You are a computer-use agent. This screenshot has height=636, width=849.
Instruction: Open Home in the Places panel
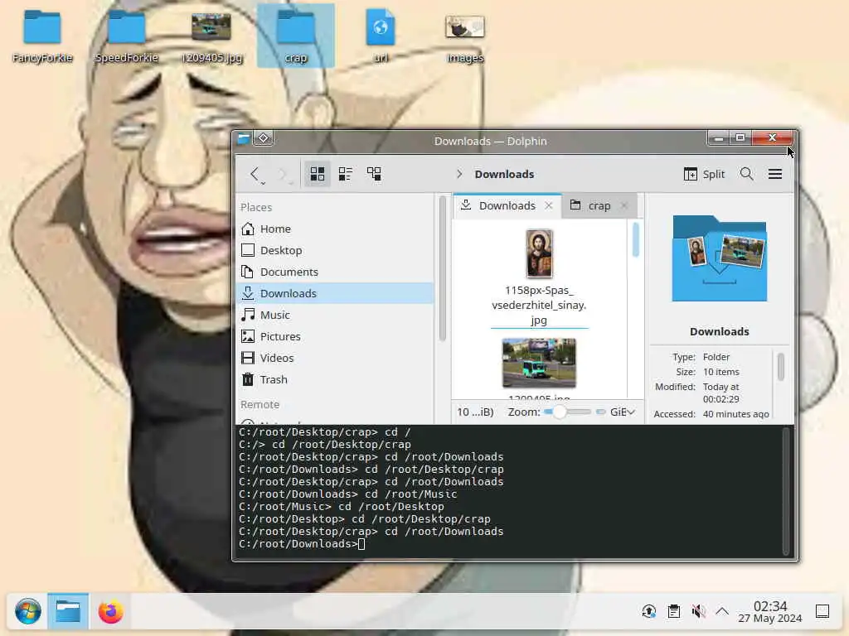coord(335,229)
